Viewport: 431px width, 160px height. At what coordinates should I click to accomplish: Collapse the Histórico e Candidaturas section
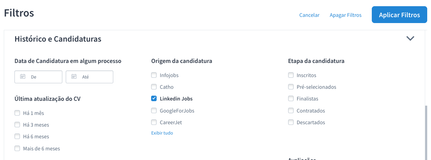(410, 39)
